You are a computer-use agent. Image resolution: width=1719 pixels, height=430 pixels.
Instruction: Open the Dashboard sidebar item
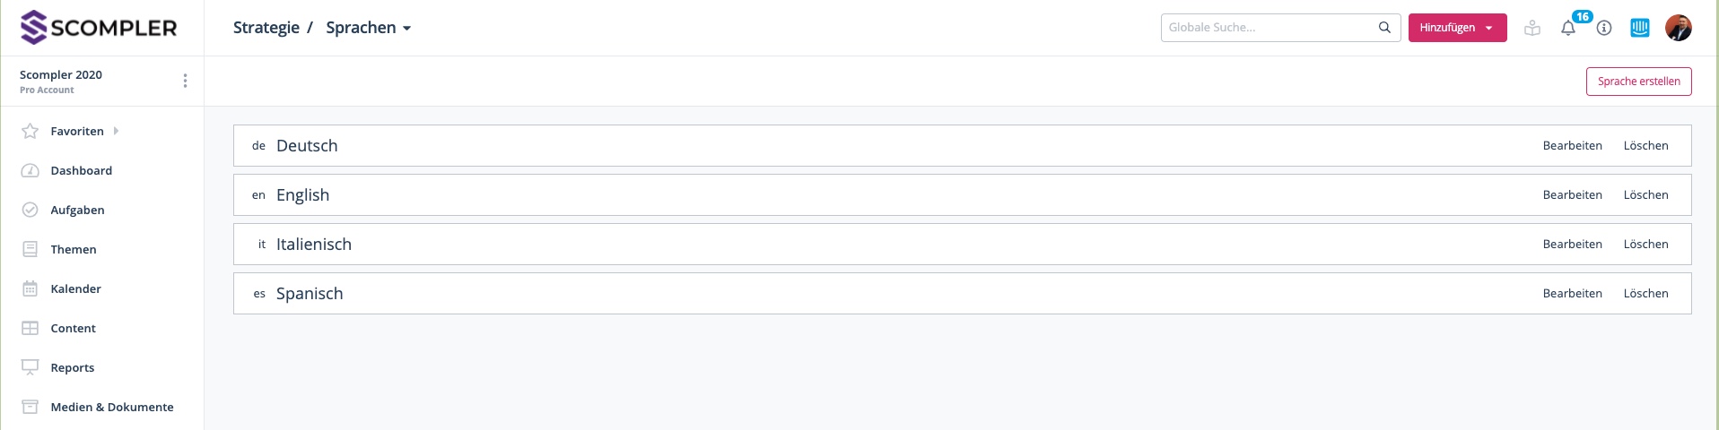point(81,170)
